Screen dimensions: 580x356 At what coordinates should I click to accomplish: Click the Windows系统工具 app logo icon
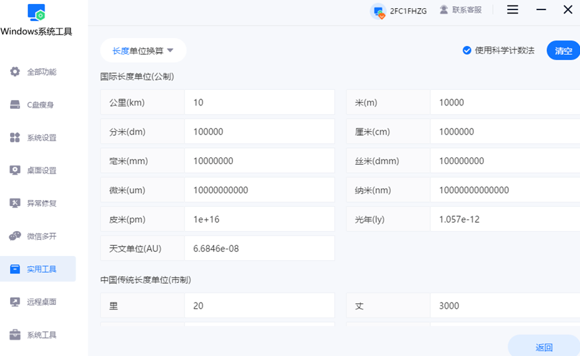coord(36,12)
